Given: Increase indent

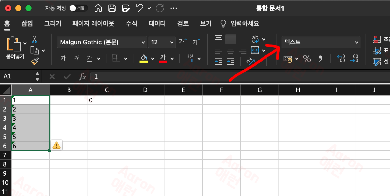Looking at the screenshot, I should pos(231,61).
